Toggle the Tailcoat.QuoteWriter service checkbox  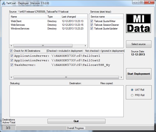pyautogui.click(x=92, y=21)
